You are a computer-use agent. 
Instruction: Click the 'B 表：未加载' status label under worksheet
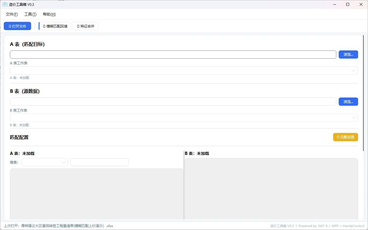pyautogui.click(x=19, y=125)
